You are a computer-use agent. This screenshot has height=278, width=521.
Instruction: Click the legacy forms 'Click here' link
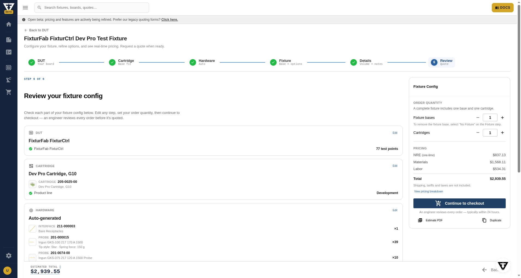(170, 20)
